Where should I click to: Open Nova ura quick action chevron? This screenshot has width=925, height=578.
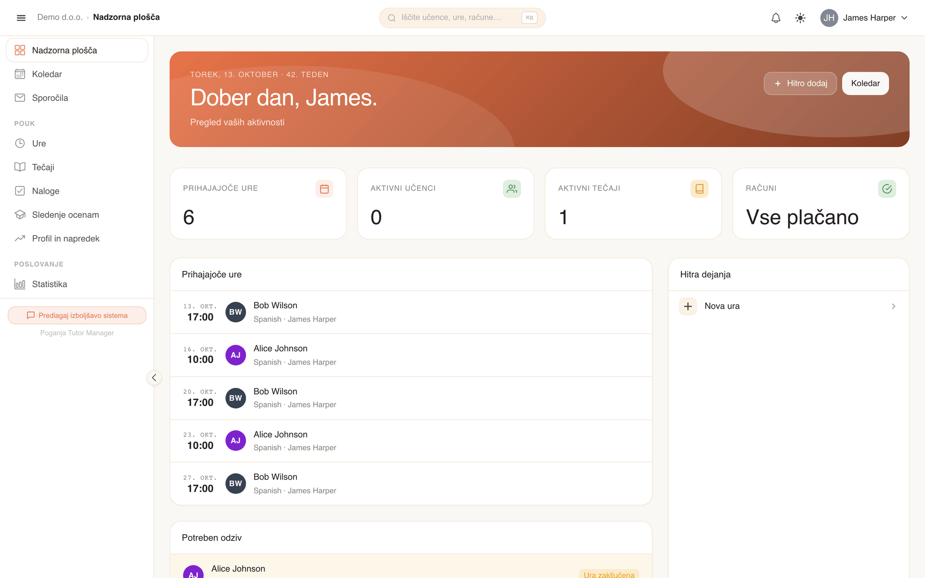tap(894, 306)
